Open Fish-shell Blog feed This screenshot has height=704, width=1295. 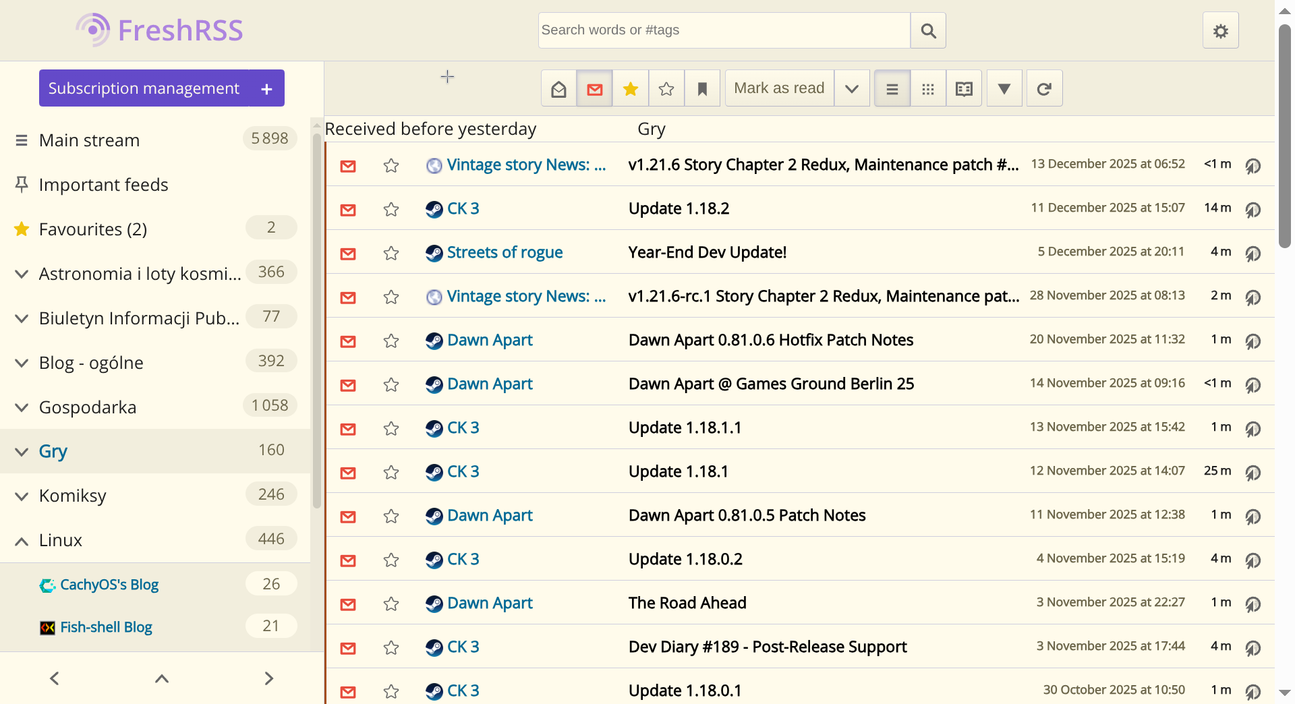click(x=106, y=627)
